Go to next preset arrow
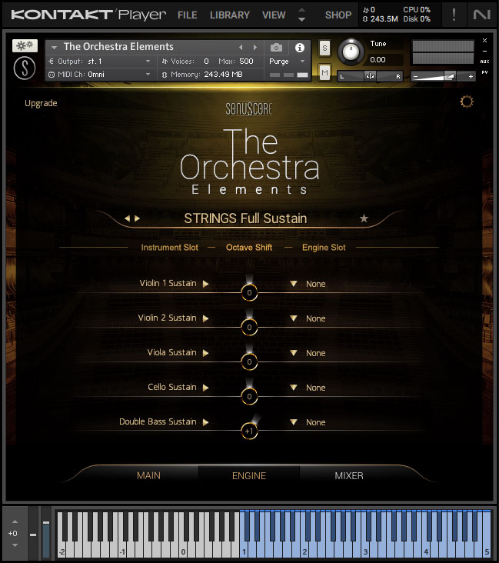The width and height of the screenshot is (499, 563). tap(137, 218)
